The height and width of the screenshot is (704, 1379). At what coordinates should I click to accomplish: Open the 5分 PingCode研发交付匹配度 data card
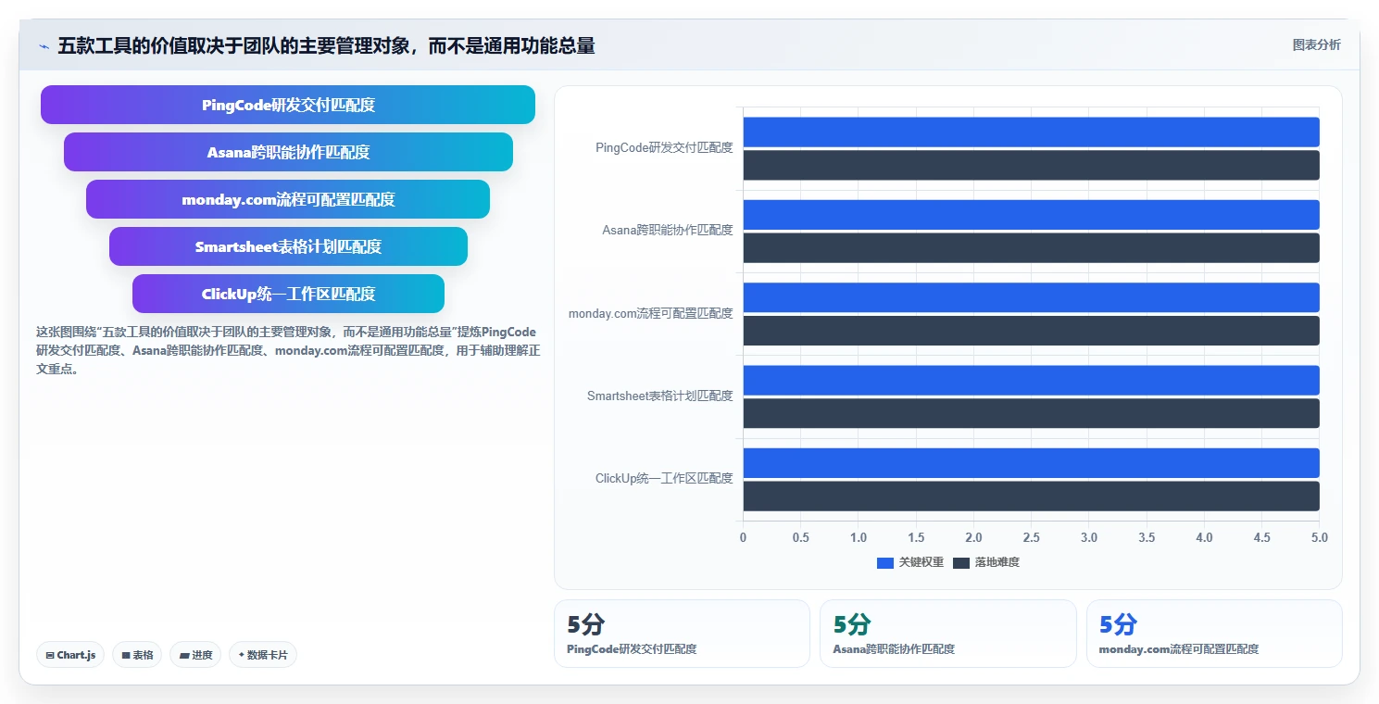[x=682, y=634]
